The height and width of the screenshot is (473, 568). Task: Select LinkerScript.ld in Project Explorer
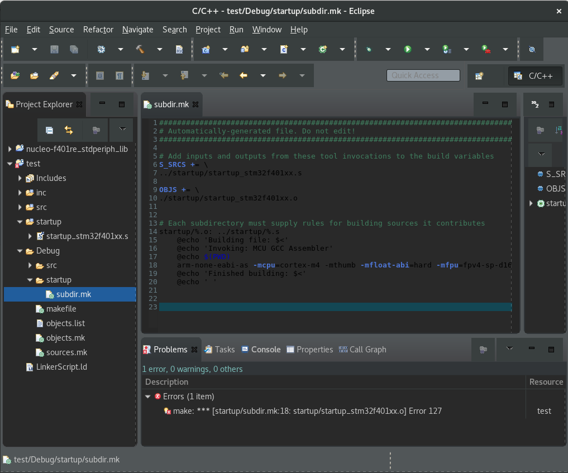[x=61, y=367]
